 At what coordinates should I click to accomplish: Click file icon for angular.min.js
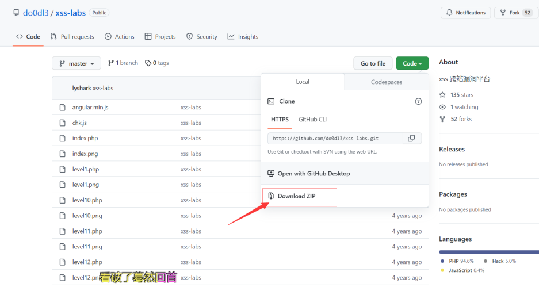pyautogui.click(x=62, y=107)
